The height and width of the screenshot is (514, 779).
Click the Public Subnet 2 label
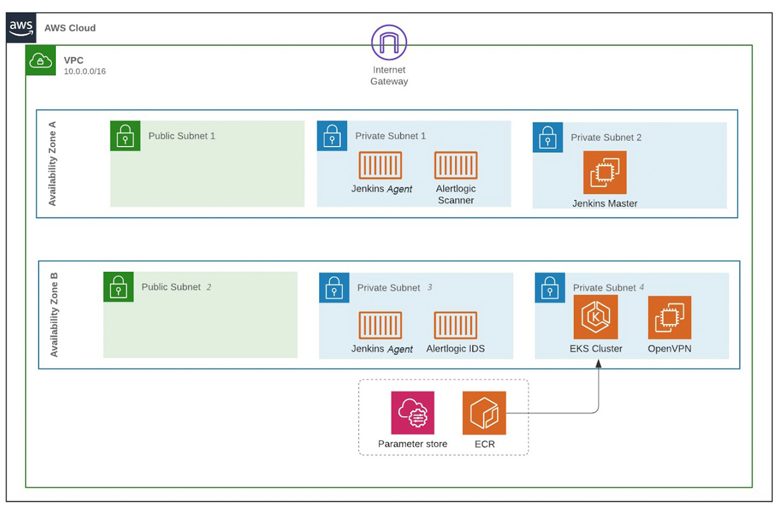point(176,287)
